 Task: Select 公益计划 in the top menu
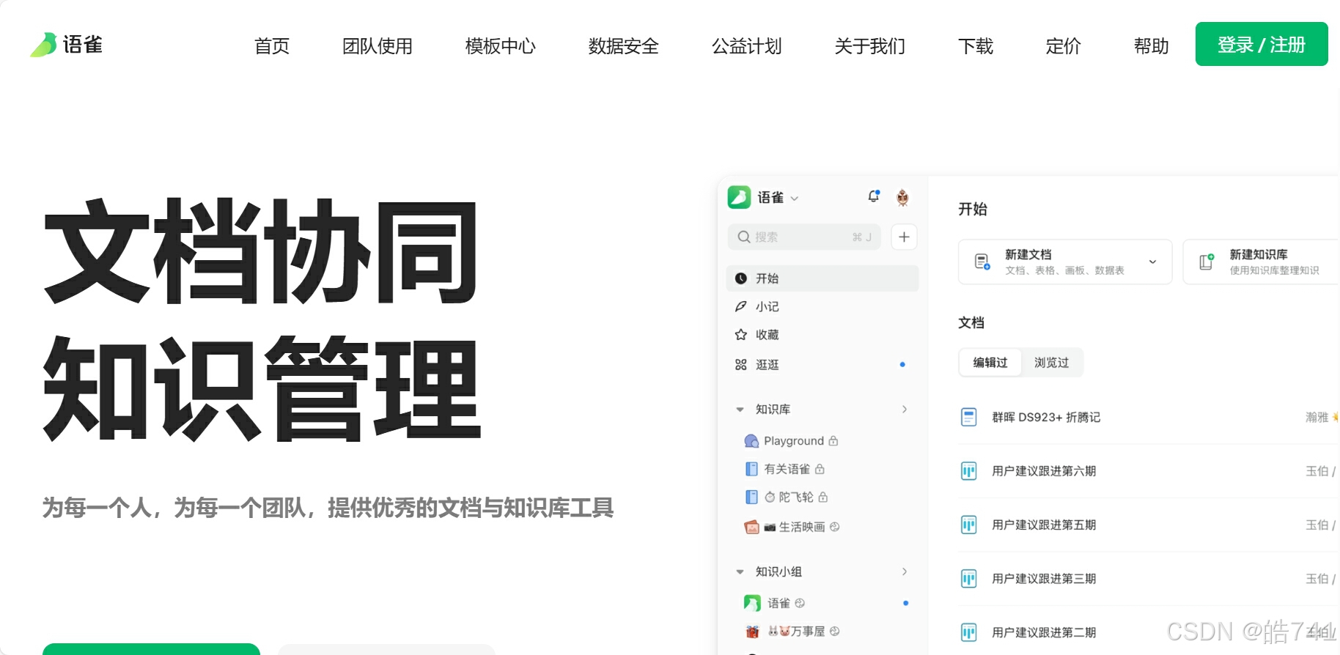point(747,46)
